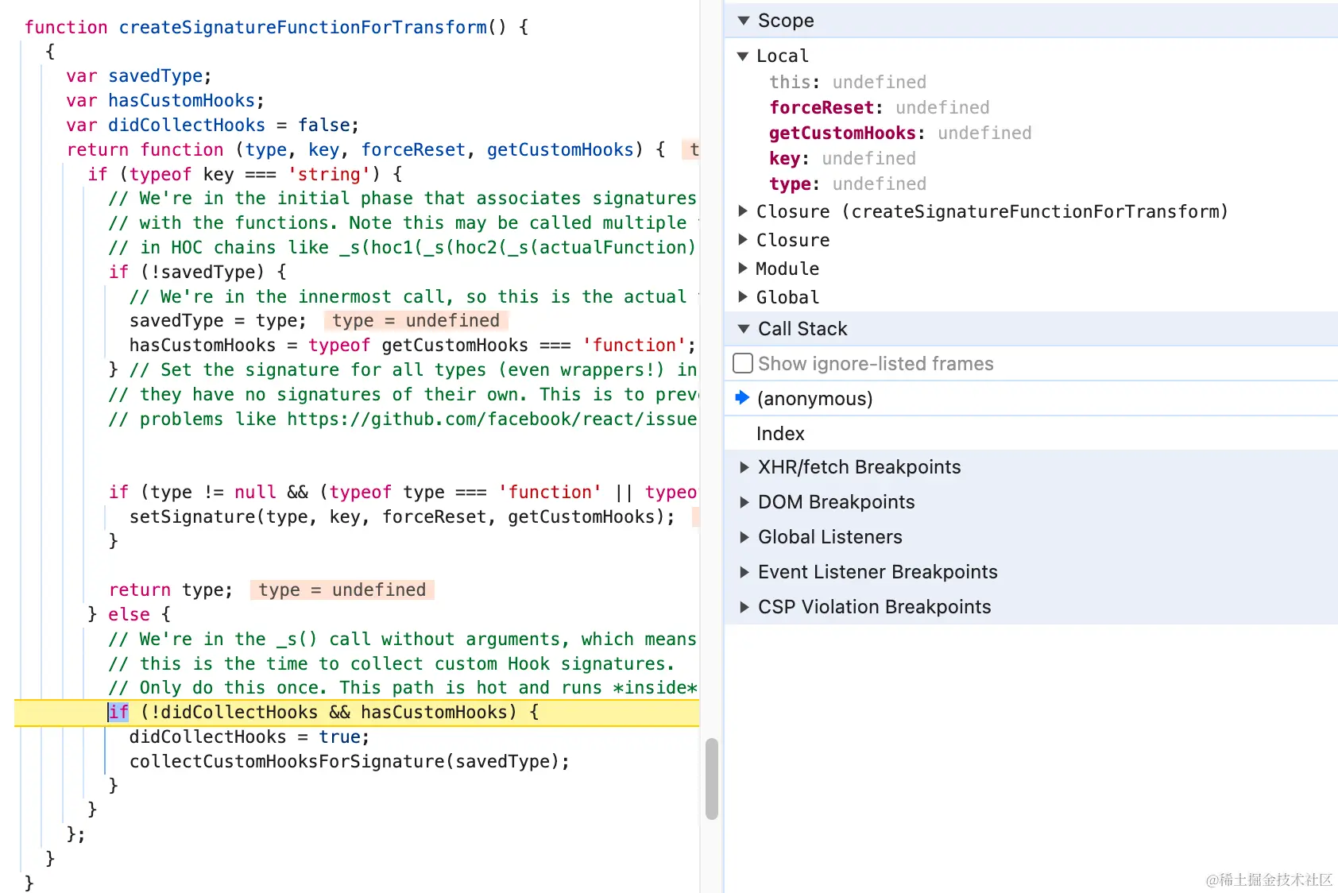
Task: Click the collectCustomHooksForSignature(savedType) call
Action: point(350,762)
